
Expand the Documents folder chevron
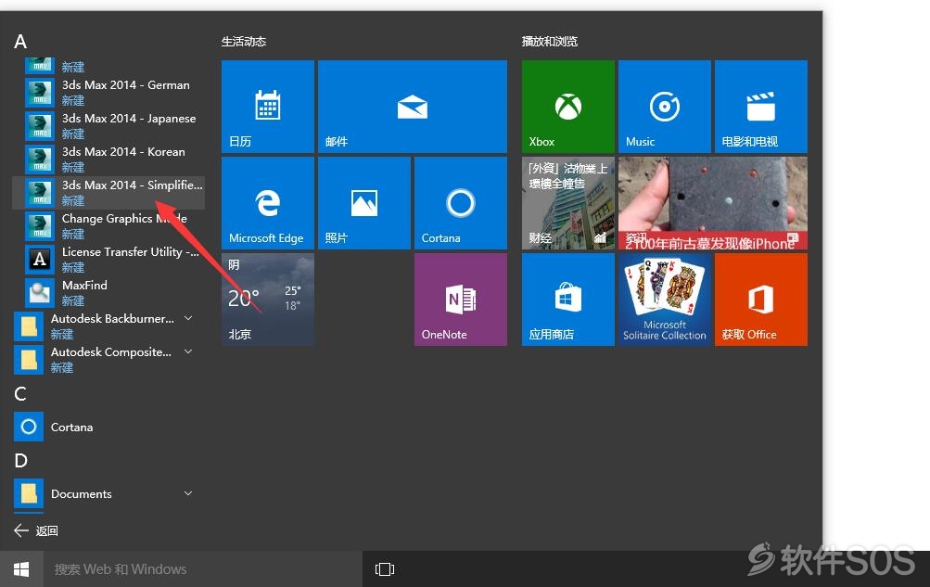click(x=188, y=493)
